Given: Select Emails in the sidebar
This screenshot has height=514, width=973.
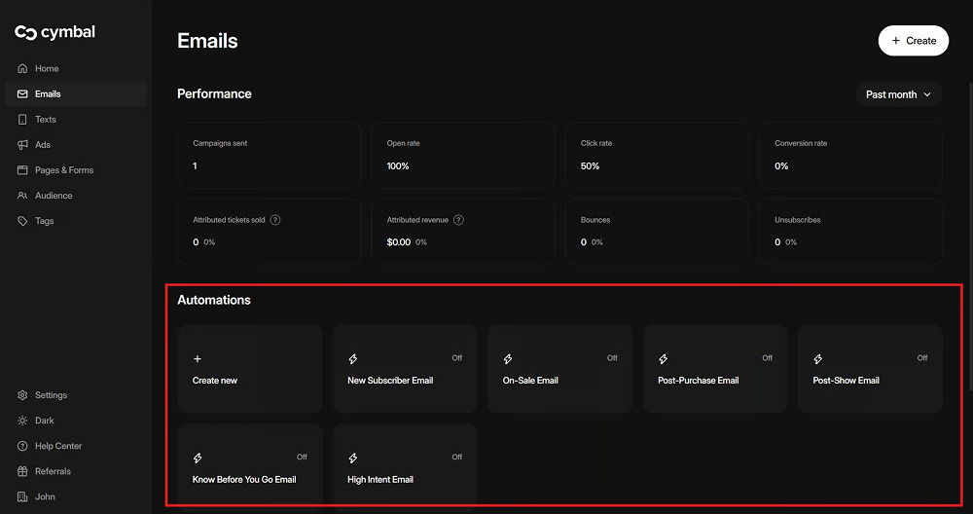Looking at the screenshot, I should tap(48, 94).
